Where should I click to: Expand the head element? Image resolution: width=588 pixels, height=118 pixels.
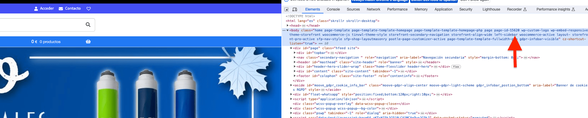click(288, 25)
